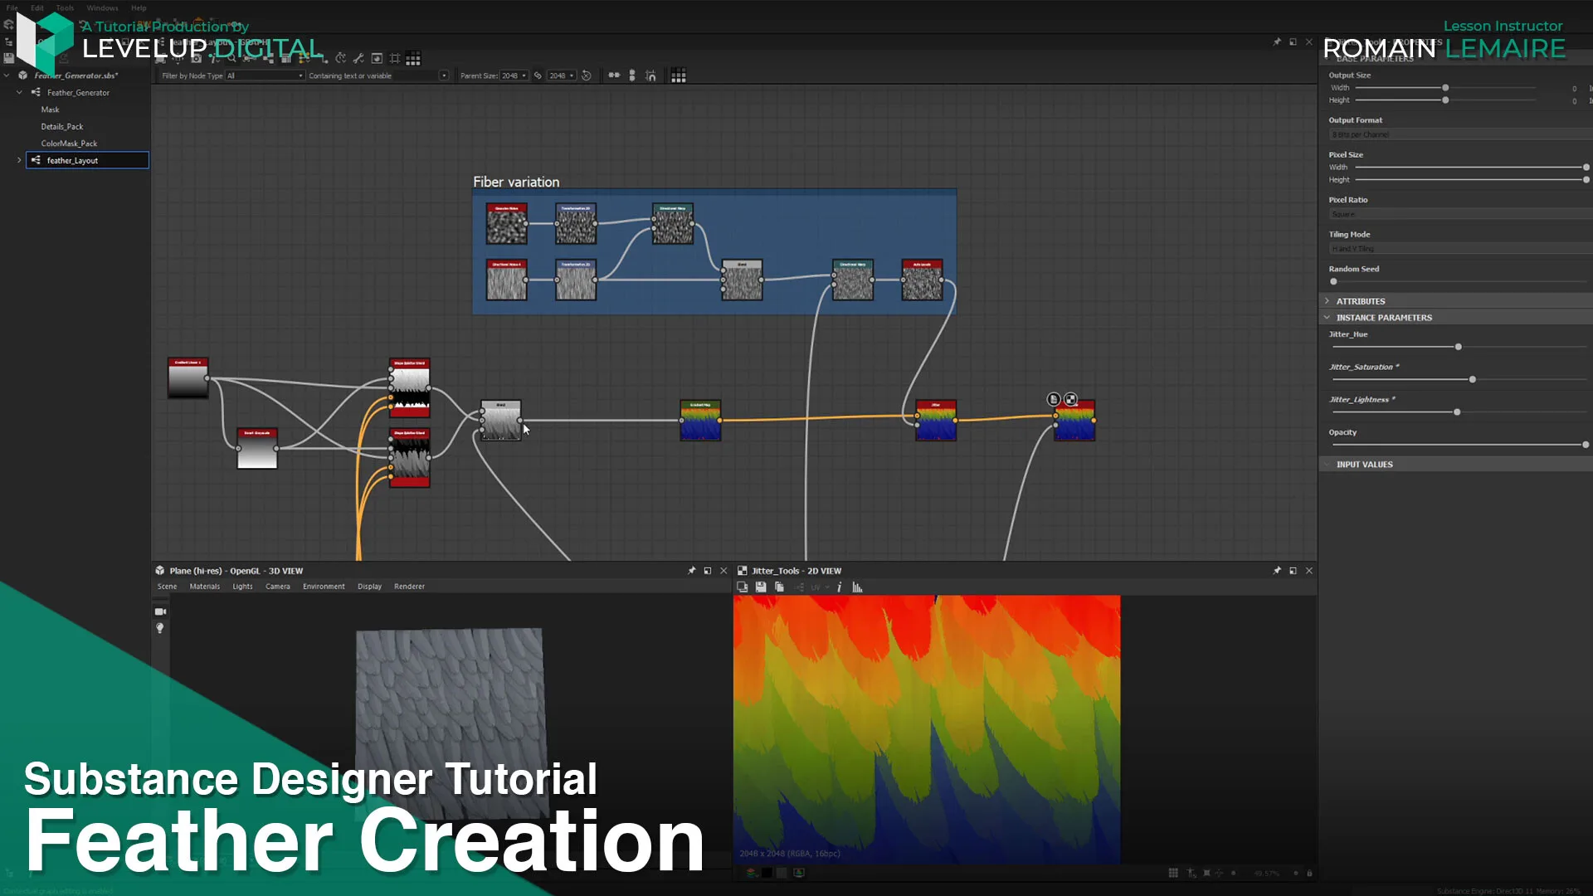The height and width of the screenshot is (896, 1593).
Task: Open the Camera menu in 3D view
Action: (278, 587)
